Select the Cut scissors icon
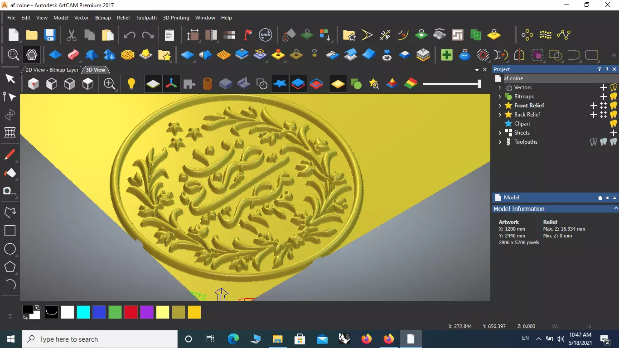This screenshot has width=619, height=348. (72, 35)
